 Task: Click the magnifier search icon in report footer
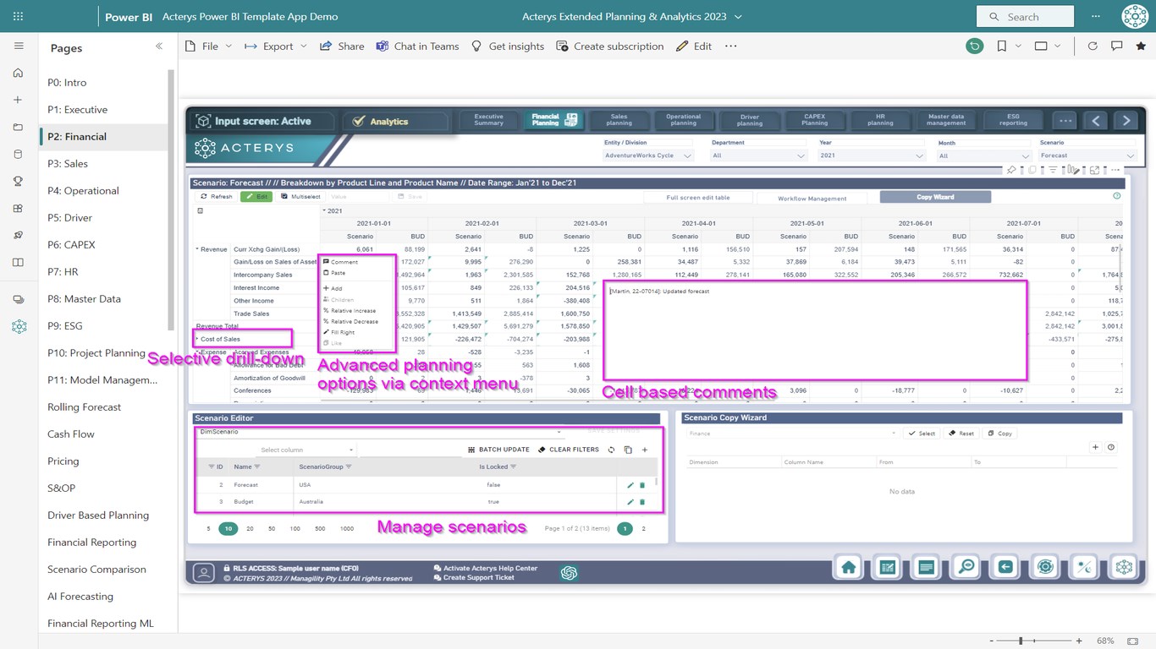click(966, 567)
